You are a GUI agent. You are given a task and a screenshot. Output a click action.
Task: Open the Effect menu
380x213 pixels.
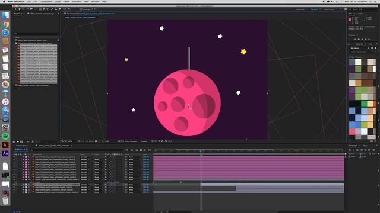point(66,1)
